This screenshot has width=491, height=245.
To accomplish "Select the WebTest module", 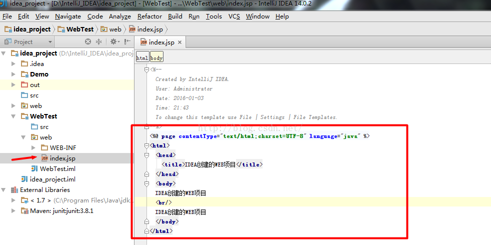I will click(39, 116).
